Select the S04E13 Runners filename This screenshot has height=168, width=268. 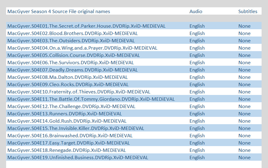coord(64,114)
